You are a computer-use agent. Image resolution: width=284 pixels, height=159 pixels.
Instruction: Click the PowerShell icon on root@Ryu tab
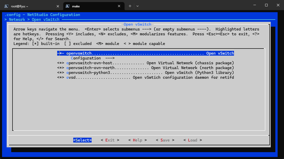pos(6,6)
